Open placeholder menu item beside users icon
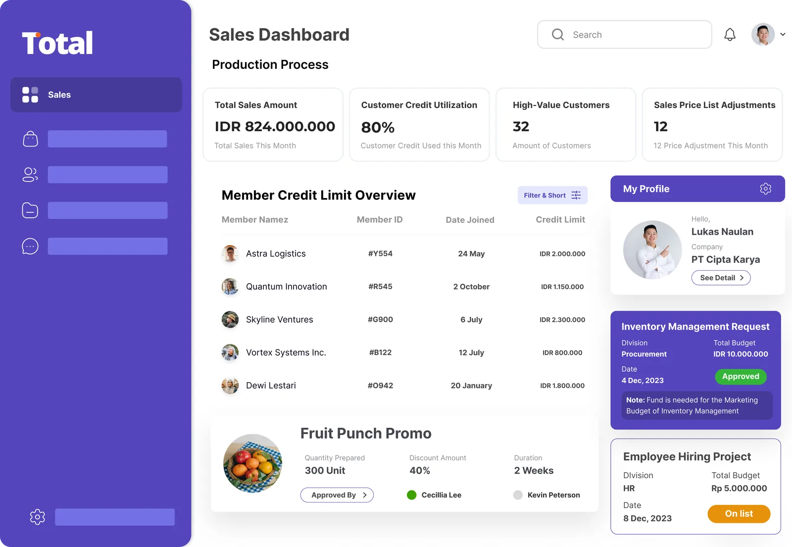The width and height of the screenshot is (792, 547). coord(107,175)
